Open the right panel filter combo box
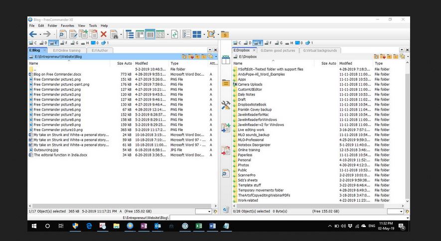The width and height of the screenshot is (441, 241). pyautogui.click(x=395, y=212)
